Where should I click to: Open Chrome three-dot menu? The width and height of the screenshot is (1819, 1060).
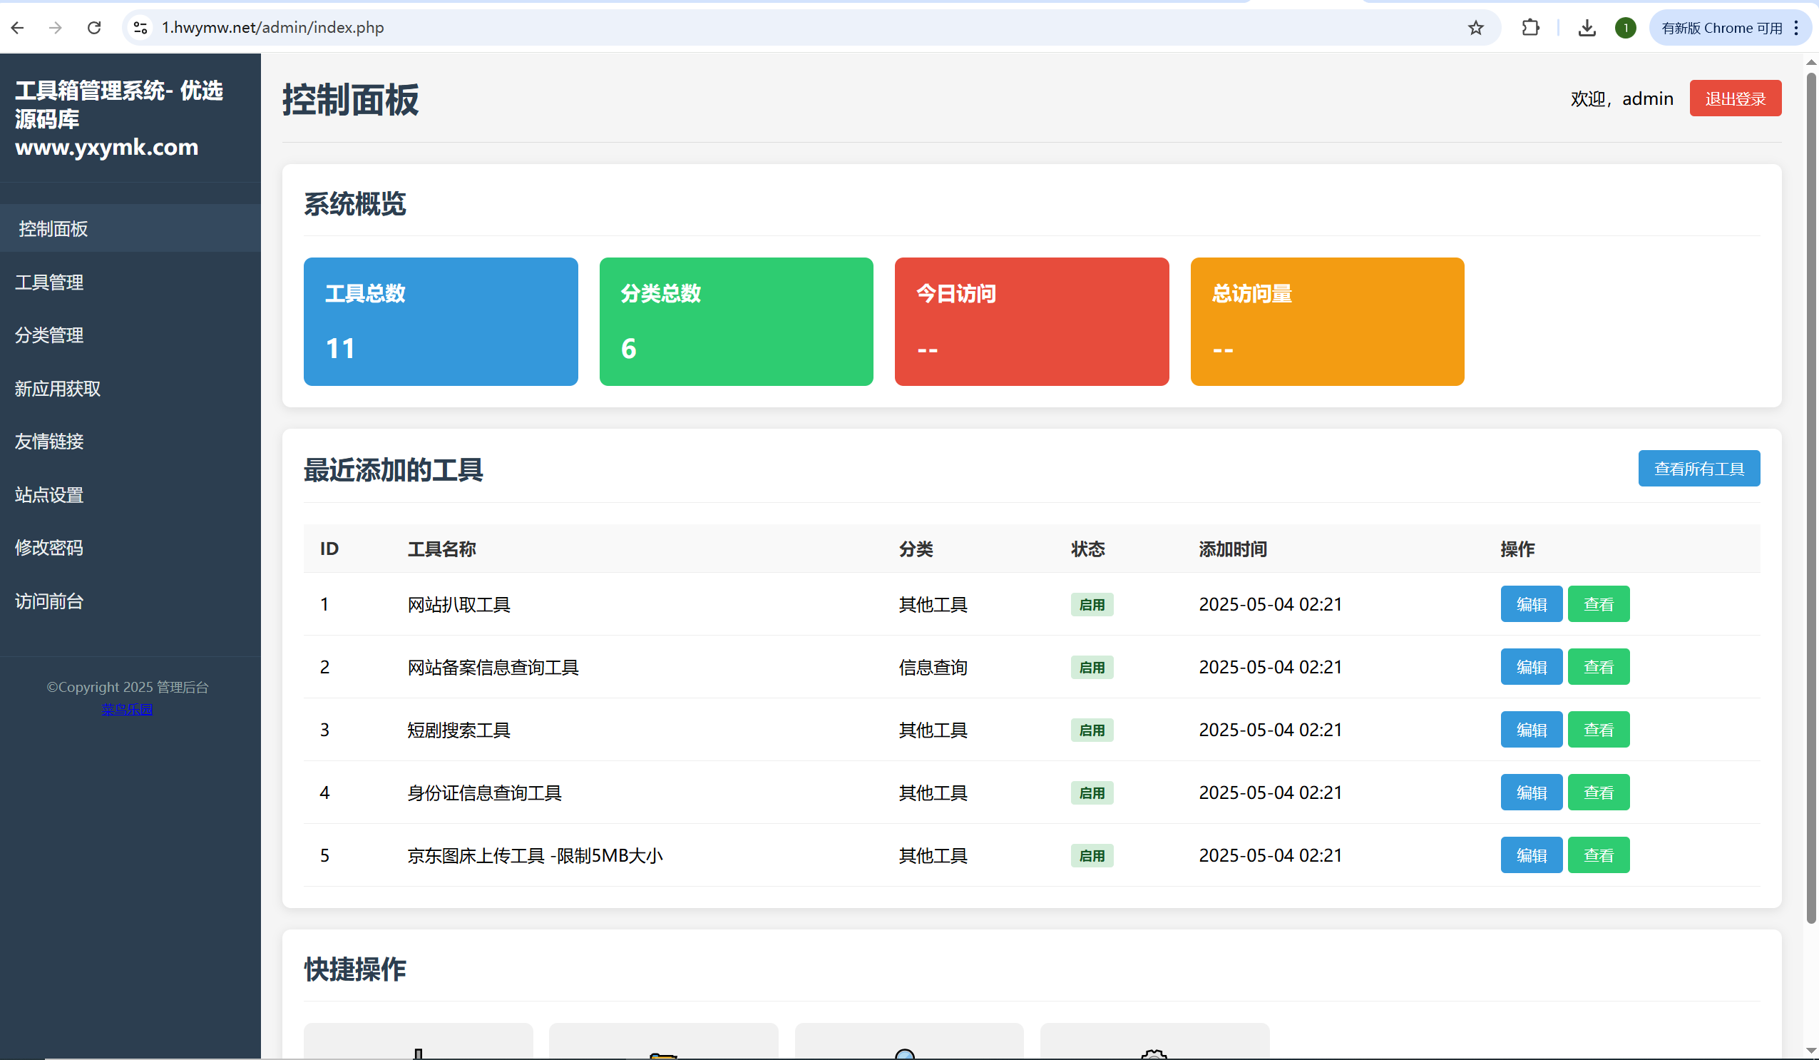(1797, 27)
